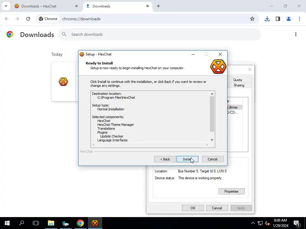Open the Windows Start menu
This screenshot has width=306, height=229.
point(7,223)
